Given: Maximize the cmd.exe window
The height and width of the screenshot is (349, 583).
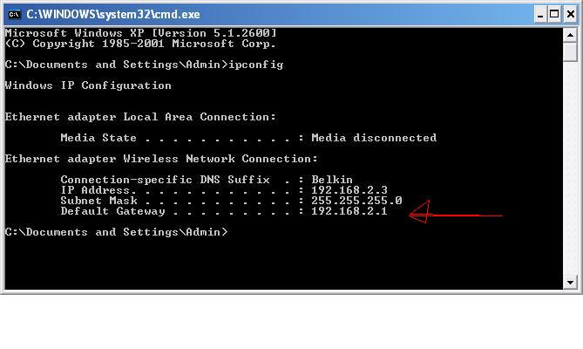Looking at the screenshot, I should [554, 15].
